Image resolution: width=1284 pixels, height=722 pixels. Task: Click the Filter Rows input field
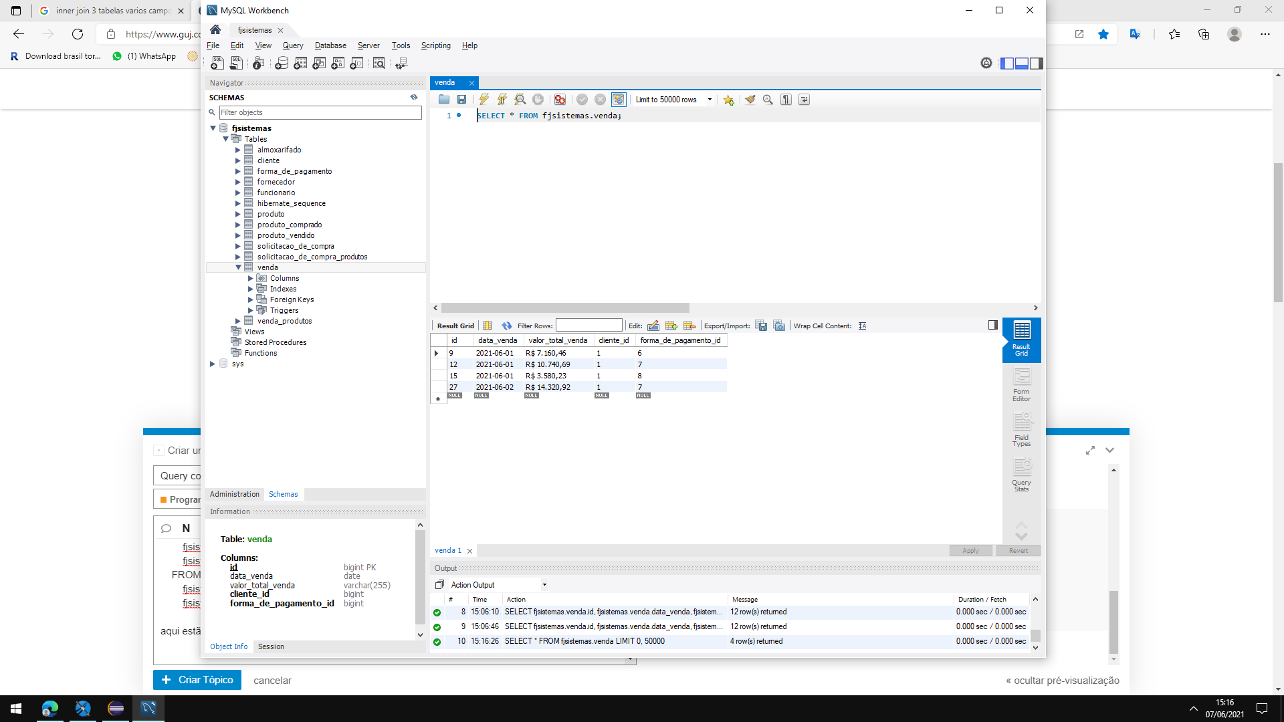point(588,326)
